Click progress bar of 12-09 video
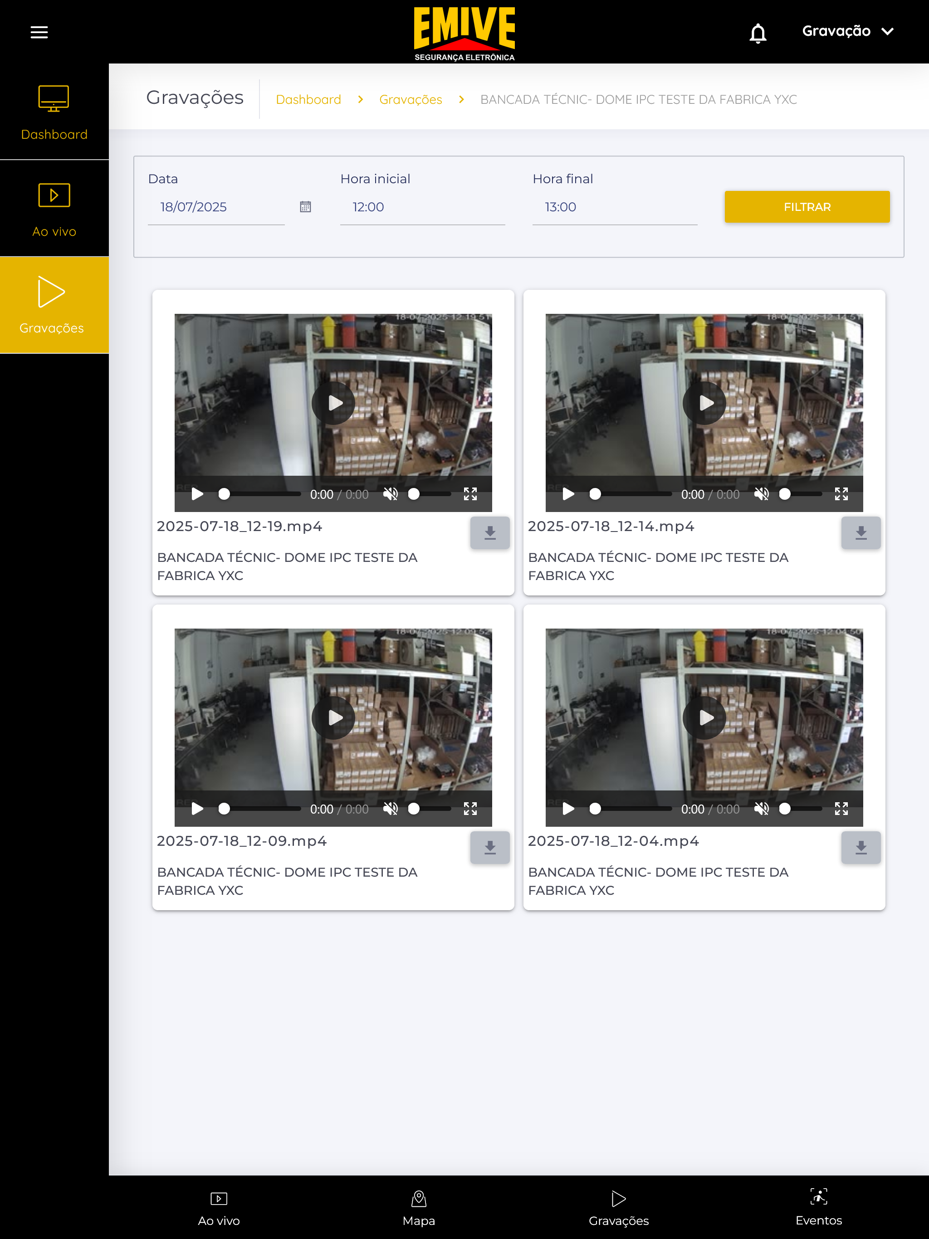Screen dimensions: 929x1239 click(259, 809)
